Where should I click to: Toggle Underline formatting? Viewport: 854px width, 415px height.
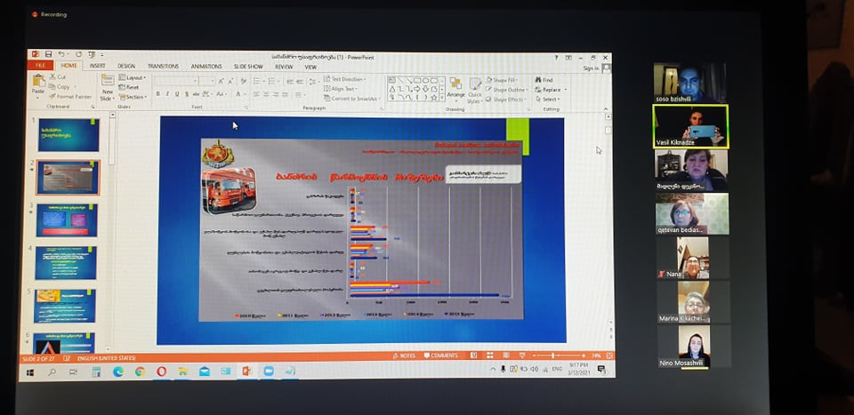click(x=176, y=94)
